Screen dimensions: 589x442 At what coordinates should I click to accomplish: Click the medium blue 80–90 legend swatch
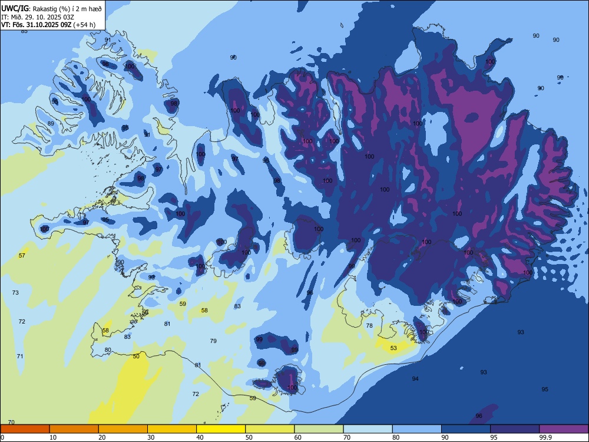click(x=417, y=429)
